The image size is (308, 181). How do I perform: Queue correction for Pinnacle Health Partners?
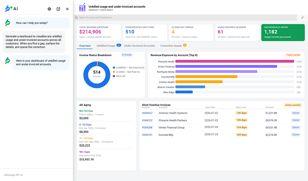pos(296,120)
